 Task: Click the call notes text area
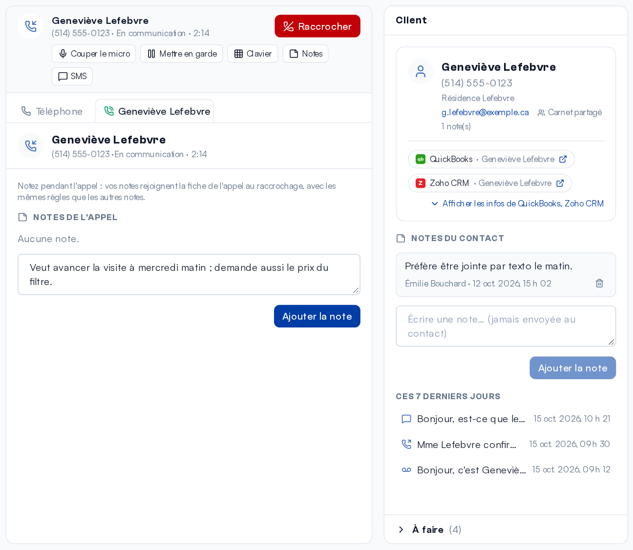tap(189, 274)
